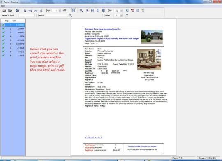Uncheck the green checkmark for page 6
The image size is (222, 161).
pyautogui.click(x=3, y=44)
